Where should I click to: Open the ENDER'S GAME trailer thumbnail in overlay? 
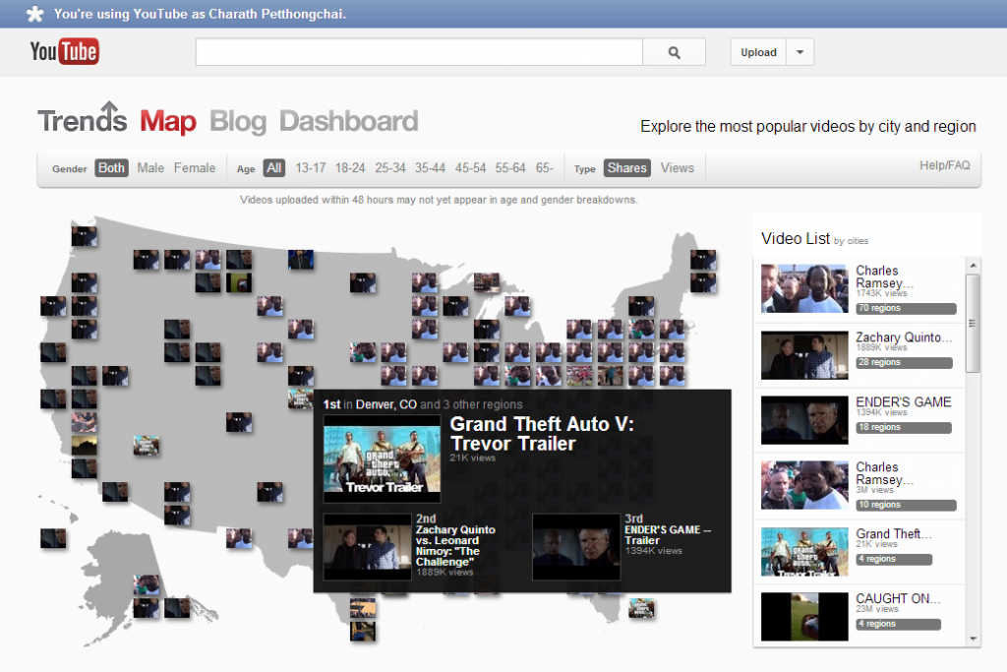[576, 546]
